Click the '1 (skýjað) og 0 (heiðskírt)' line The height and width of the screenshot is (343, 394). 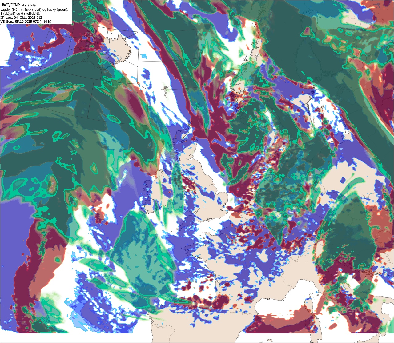(x=21, y=14)
